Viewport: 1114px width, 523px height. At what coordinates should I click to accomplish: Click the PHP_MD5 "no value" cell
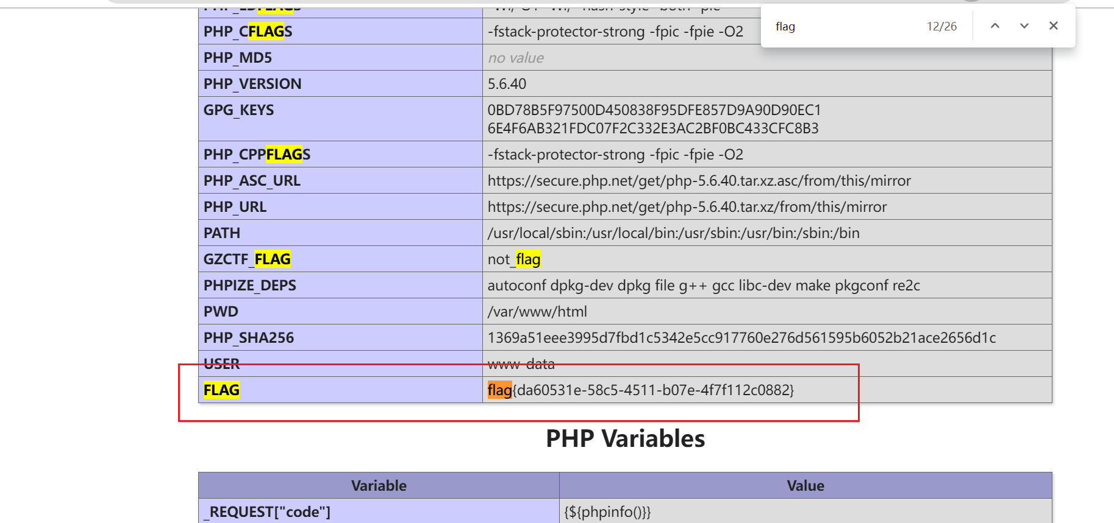[x=516, y=58]
